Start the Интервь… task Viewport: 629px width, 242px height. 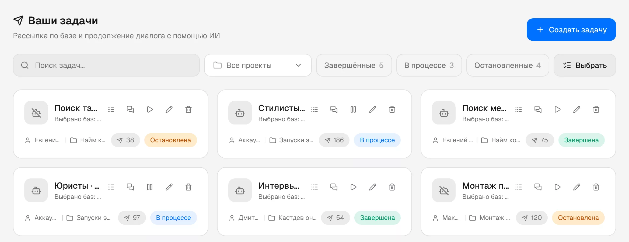point(353,187)
